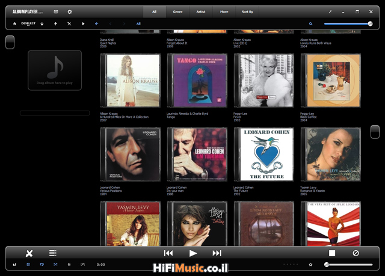The image size is (385, 276).
Task: Click the star favorite icon
Action: point(310,265)
